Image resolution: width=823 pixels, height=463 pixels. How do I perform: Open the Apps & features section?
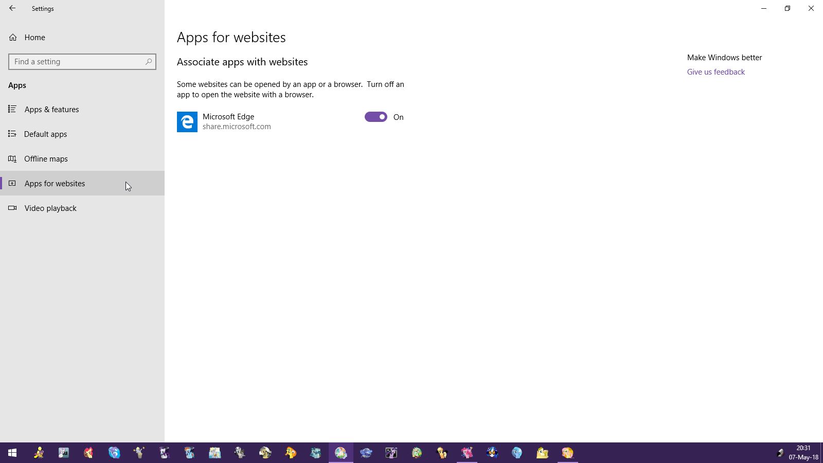coord(82,109)
